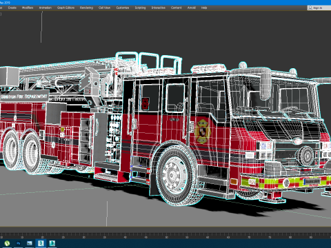Open the Customize menu
Viewport: 331px width, 248px height.
pyautogui.click(x=123, y=8)
